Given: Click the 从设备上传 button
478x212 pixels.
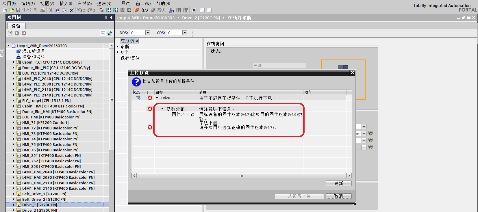Looking at the screenshot, I should (x=299, y=196).
